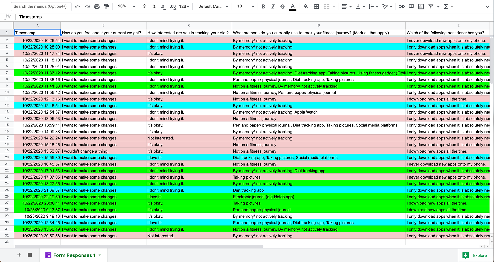Open horizontal align dropdown
The height and width of the screenshot is (262, 494).
click(x=347, y=7)
